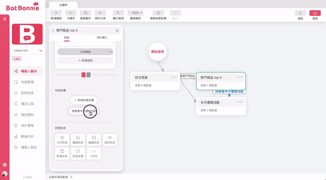Zoom out with the minus icon

(x=129, y=13)
